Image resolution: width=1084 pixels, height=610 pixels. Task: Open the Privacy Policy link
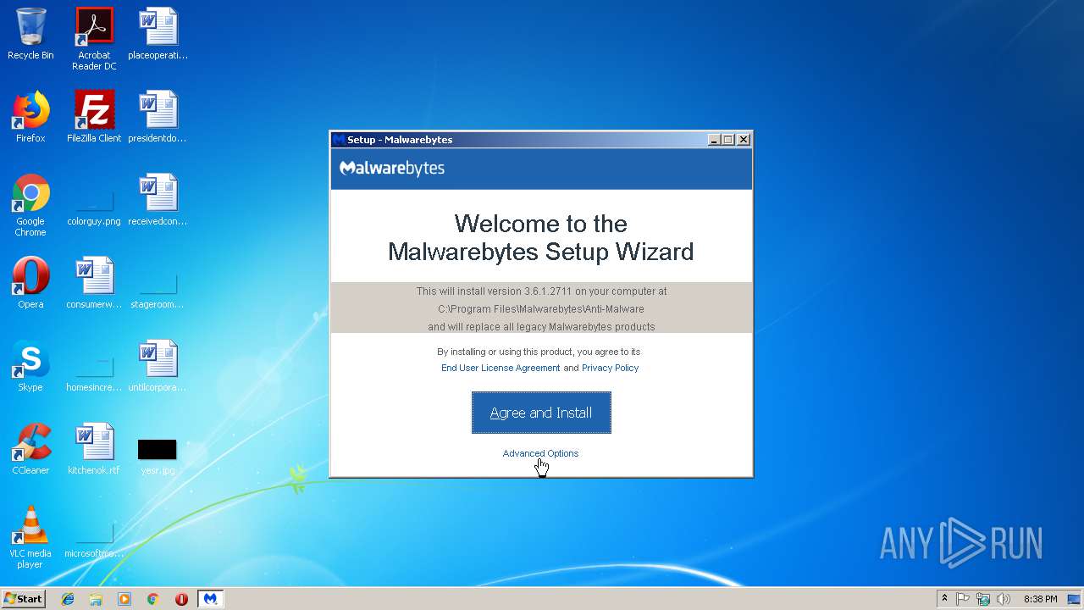610,368
